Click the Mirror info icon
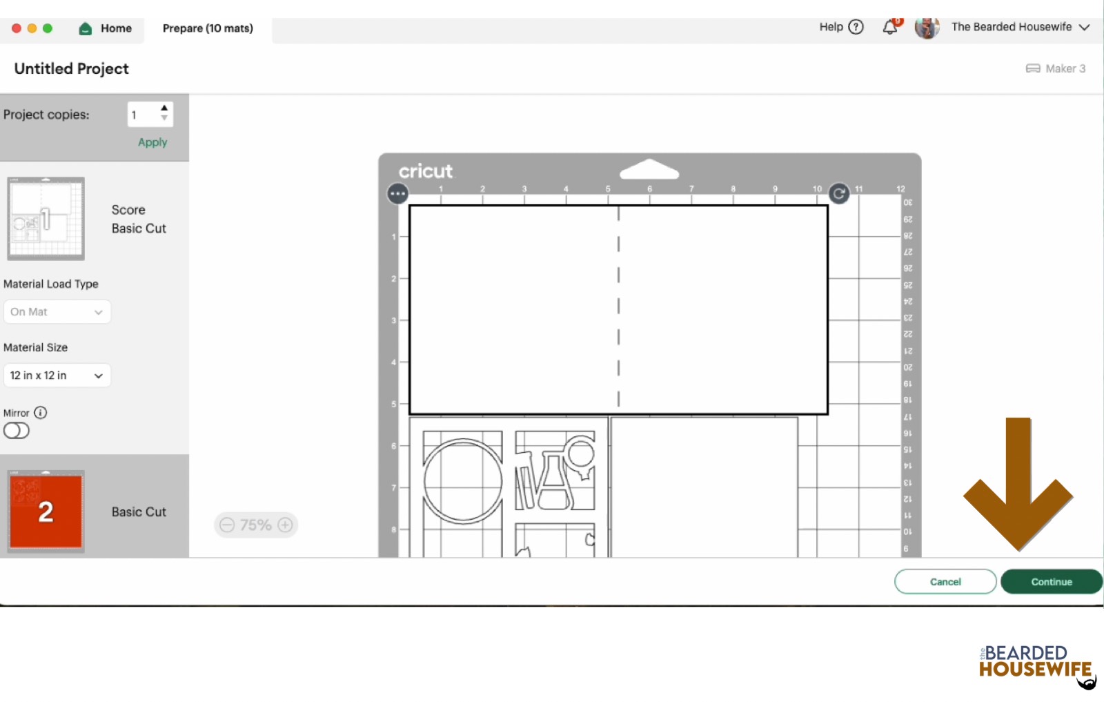Screen dimensions: 1104x702 41,413
